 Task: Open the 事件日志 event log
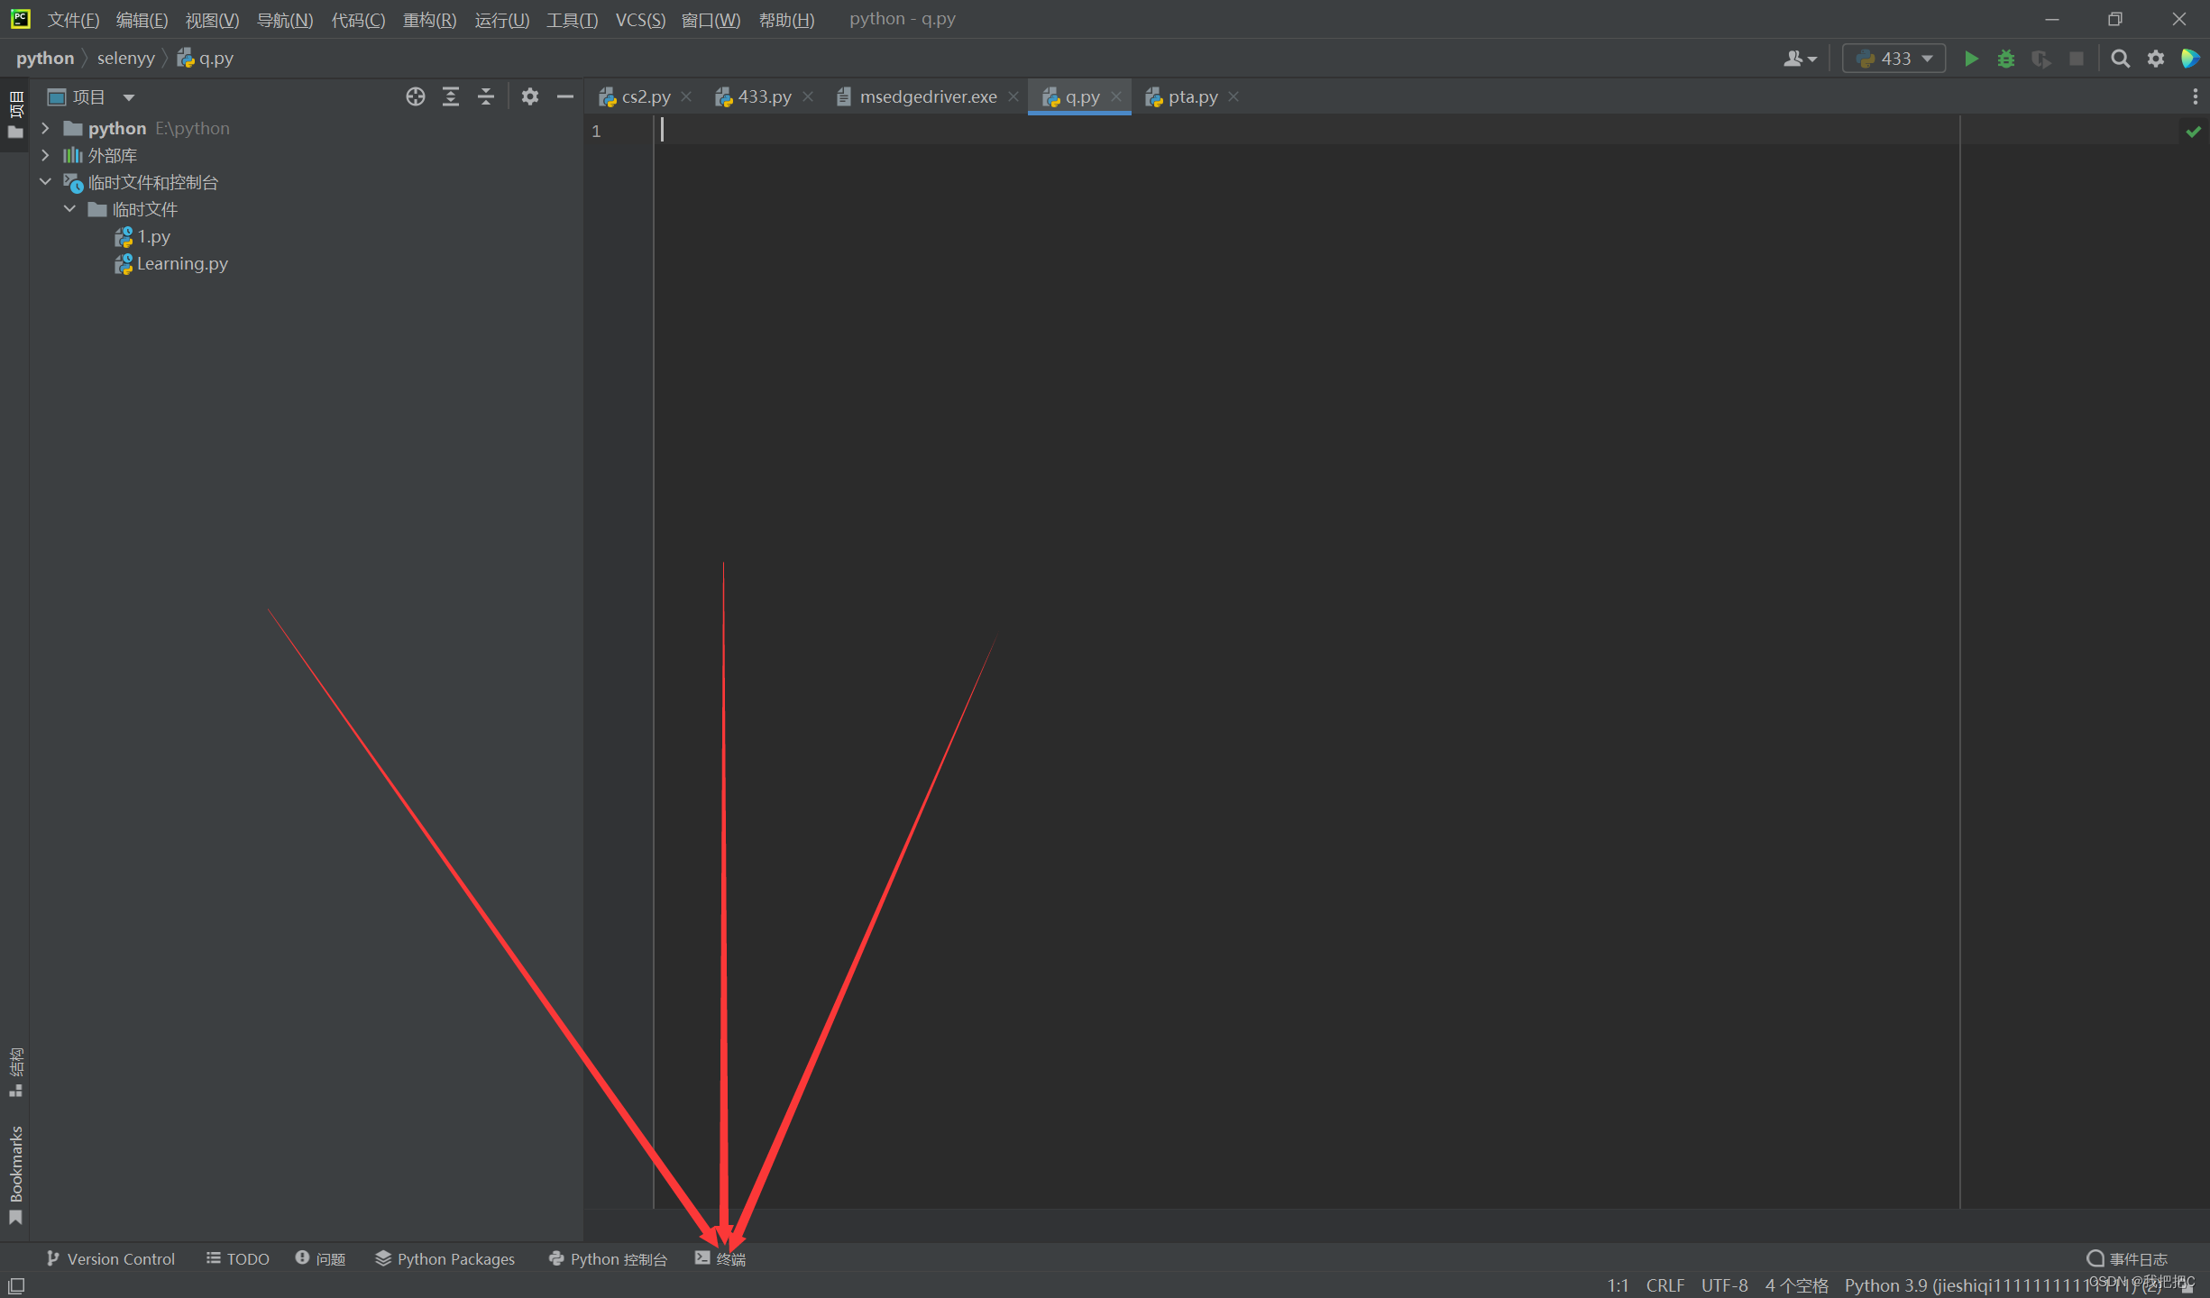2127,1258
